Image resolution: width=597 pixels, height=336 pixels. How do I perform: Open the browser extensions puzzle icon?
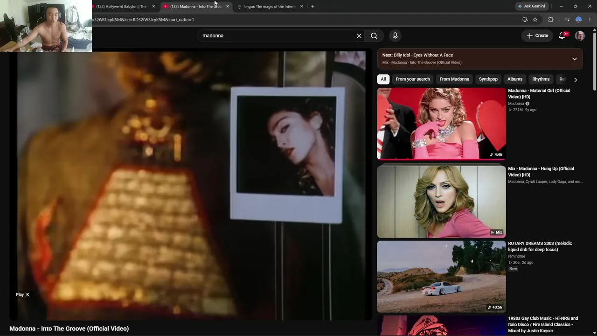click(x=551, y=20)
